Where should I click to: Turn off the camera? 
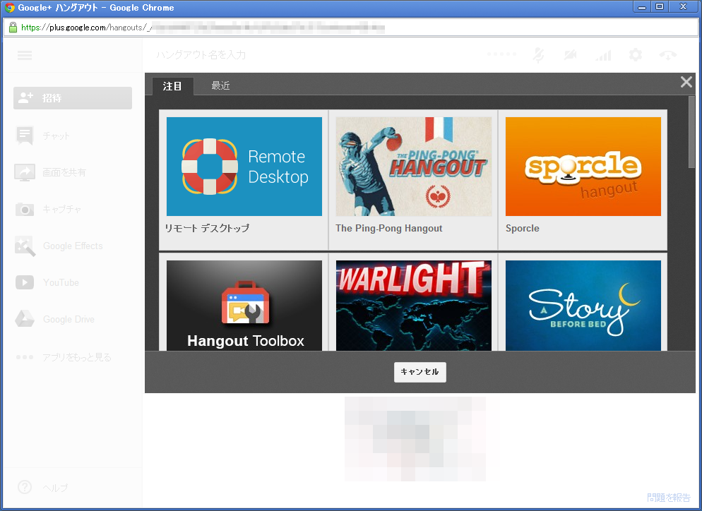(x=571, y=56)
